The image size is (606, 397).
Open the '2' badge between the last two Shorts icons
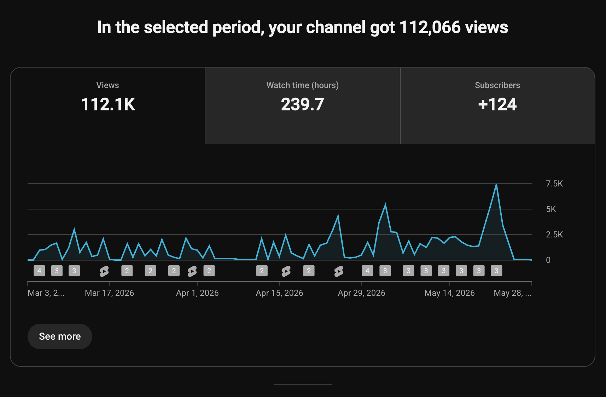coord(309,271)
